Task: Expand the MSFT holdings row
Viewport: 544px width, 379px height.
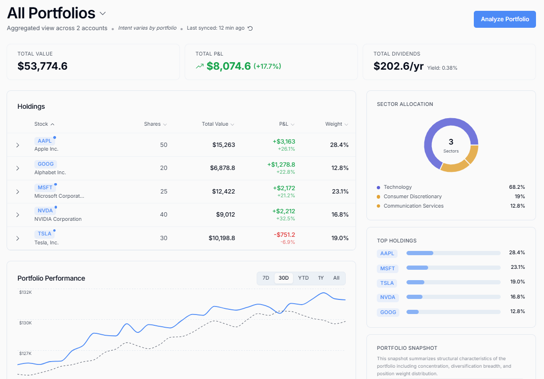Action: pyautogui.click(x=18, y=192)
